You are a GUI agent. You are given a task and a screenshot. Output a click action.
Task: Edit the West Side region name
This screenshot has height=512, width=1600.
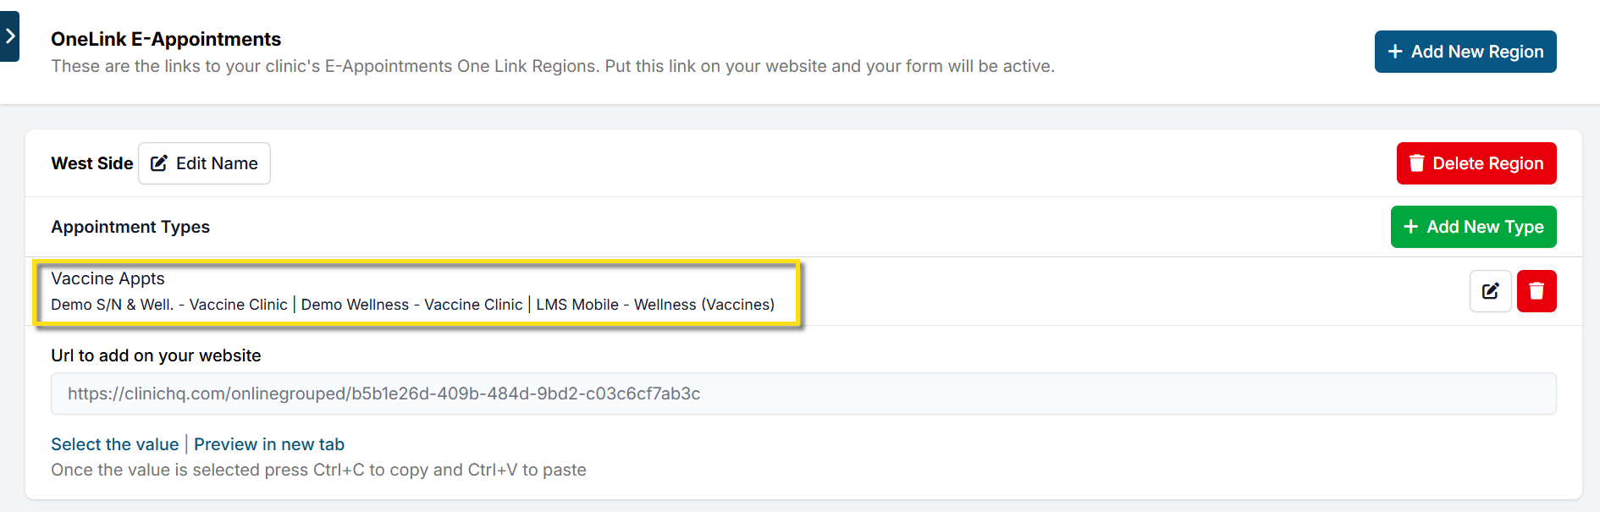204,163
